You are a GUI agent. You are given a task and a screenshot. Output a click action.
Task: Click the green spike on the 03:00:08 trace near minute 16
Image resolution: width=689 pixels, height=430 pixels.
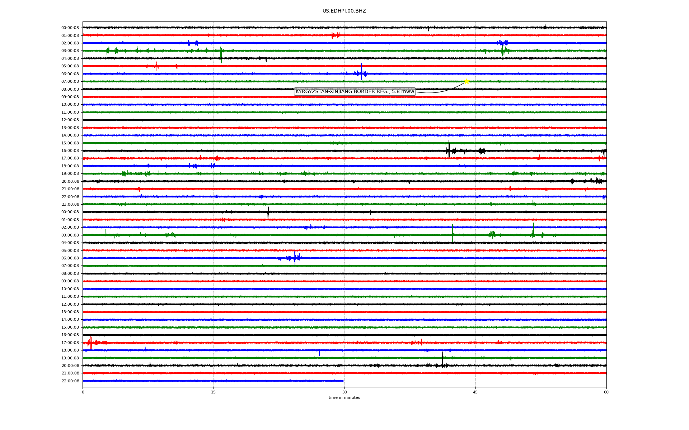coord(221,54)
